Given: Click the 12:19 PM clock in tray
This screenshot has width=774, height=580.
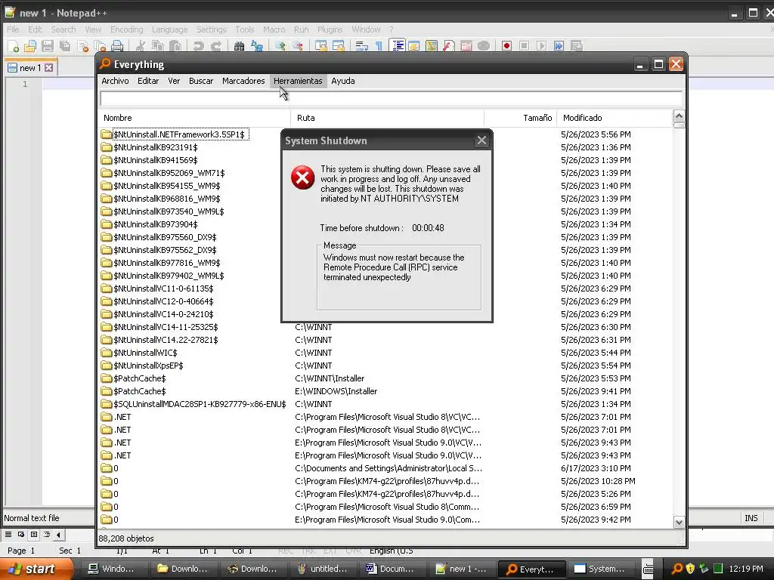Looking at the screenshot, I should click(746, 569).
